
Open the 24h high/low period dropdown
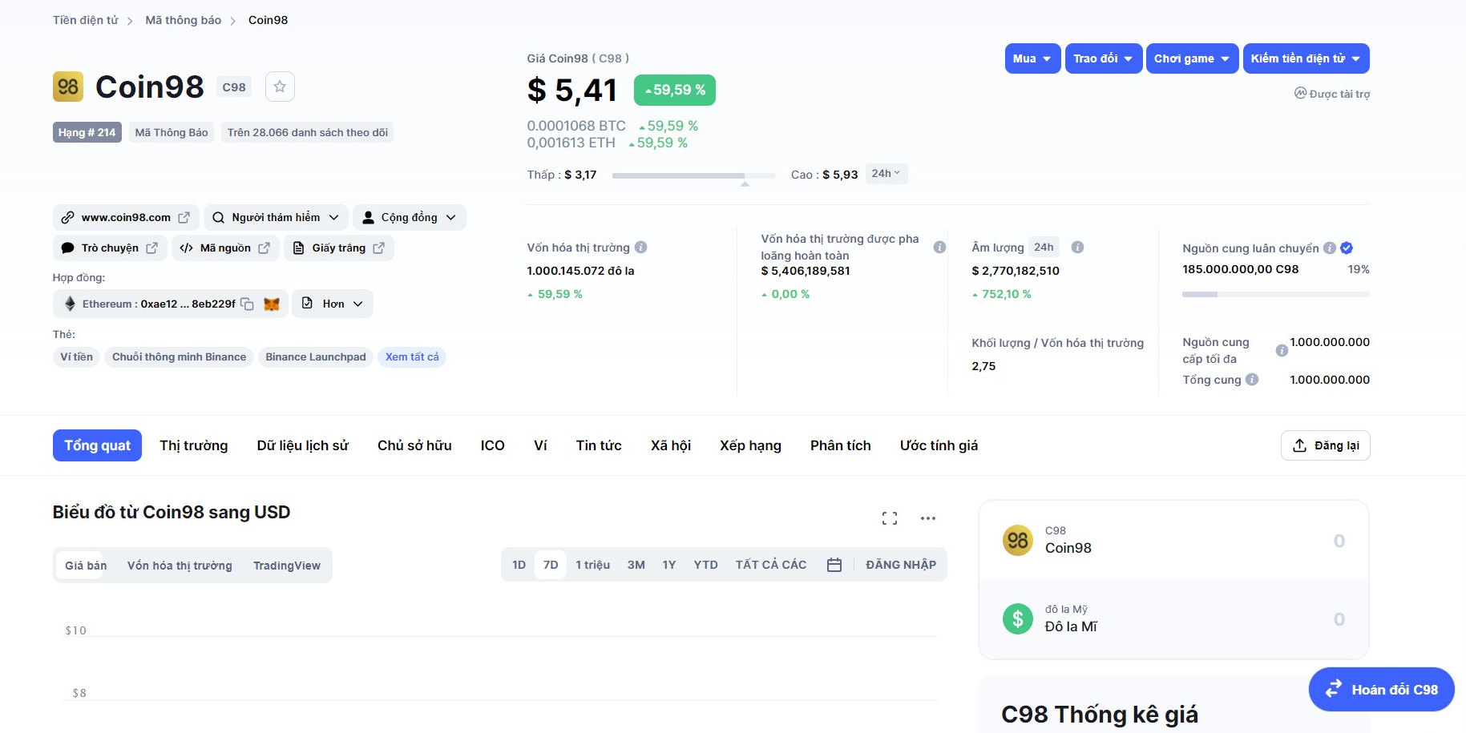click(886, 174)
